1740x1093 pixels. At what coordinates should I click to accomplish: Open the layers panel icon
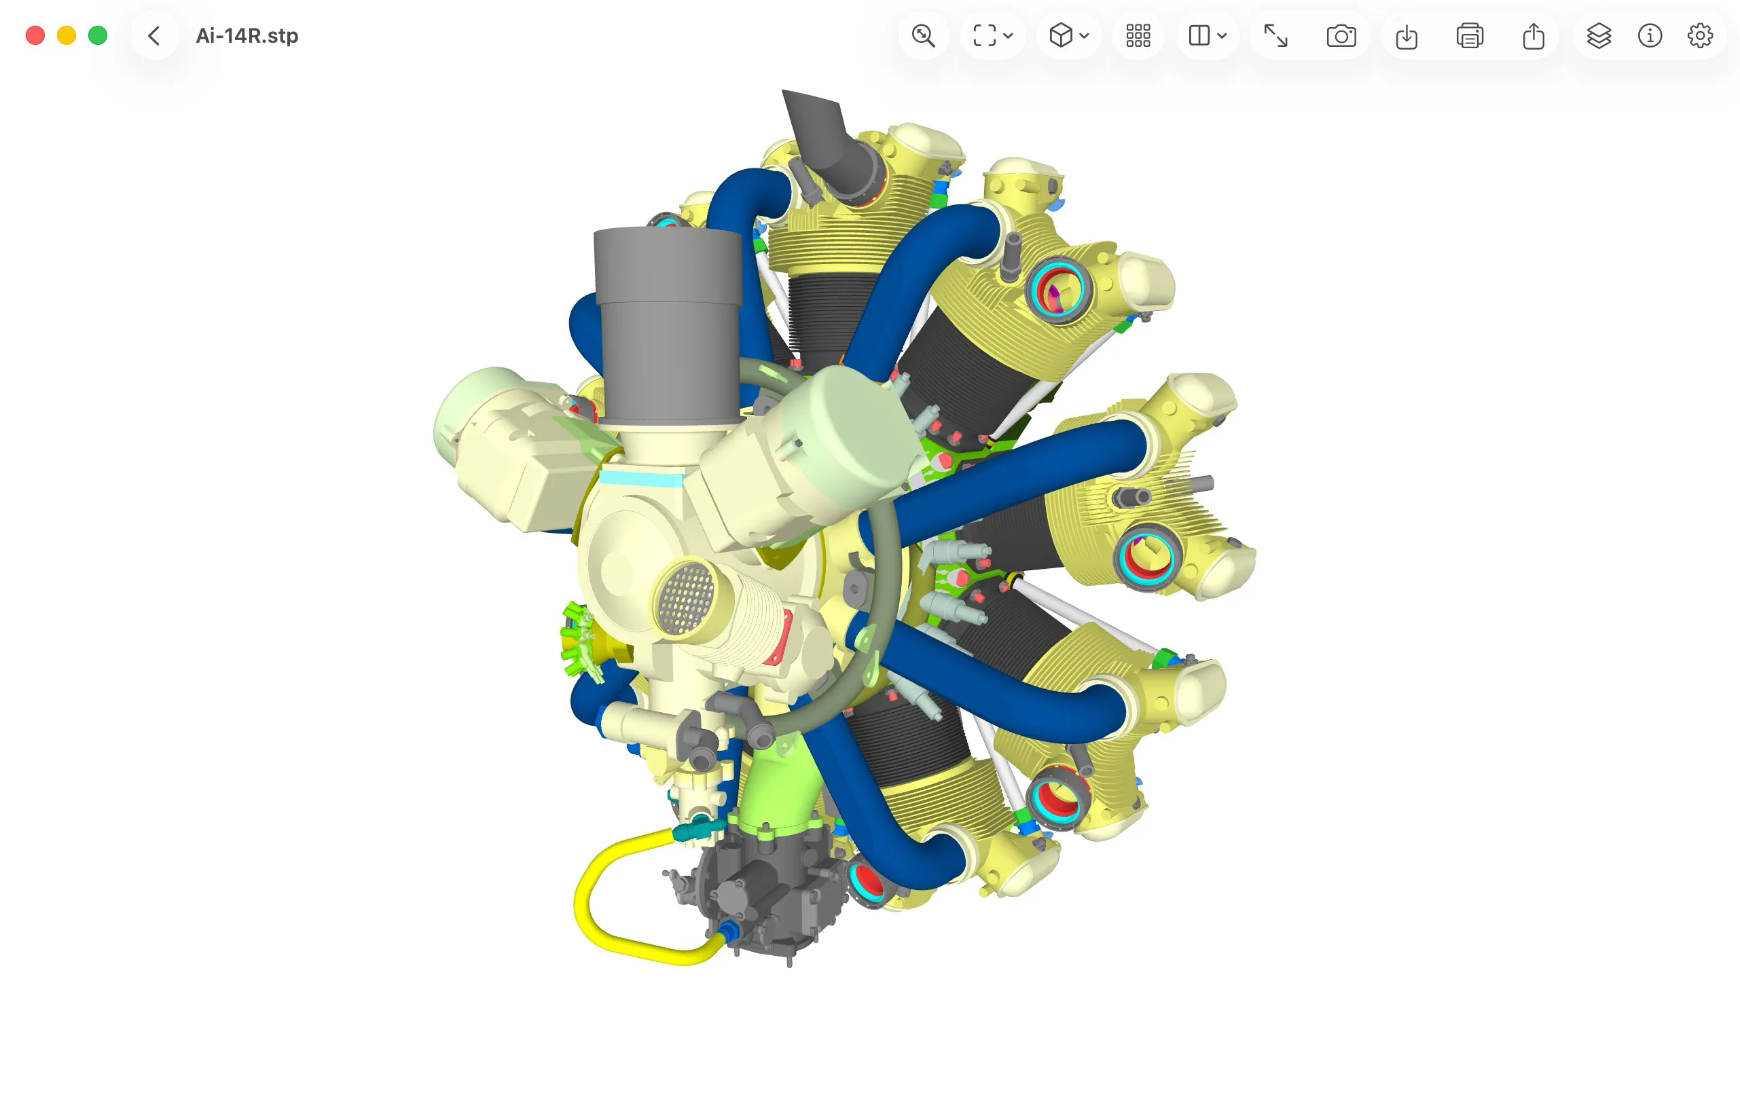(1599, 35)
